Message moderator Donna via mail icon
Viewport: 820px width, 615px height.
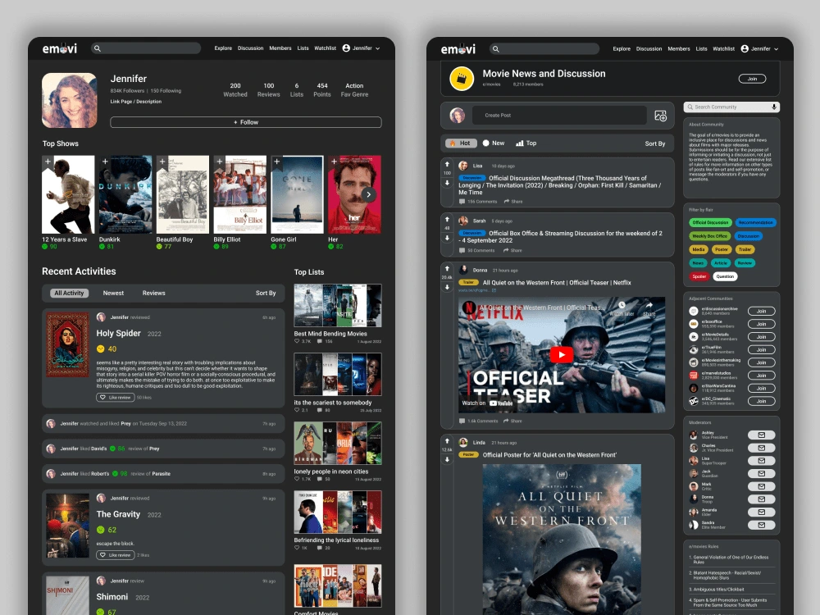[x=762, y=499]
